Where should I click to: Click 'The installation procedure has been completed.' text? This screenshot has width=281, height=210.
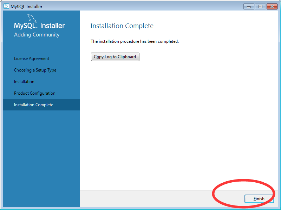(x=135, y=41)
